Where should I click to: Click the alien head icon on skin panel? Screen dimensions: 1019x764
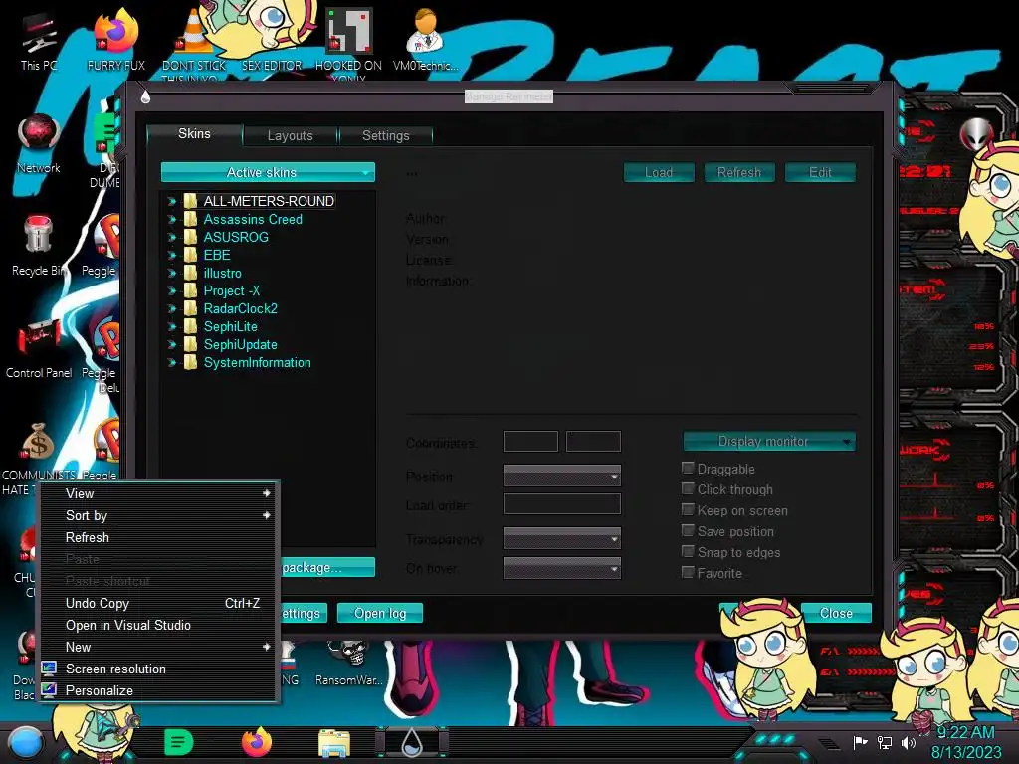click(x=976, y=134)
